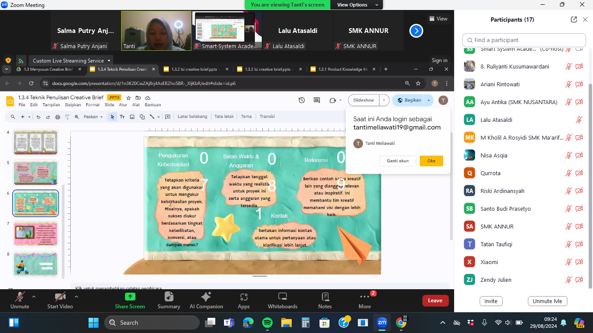
Task: Click Tata letak button
Action: click(224, 117)
